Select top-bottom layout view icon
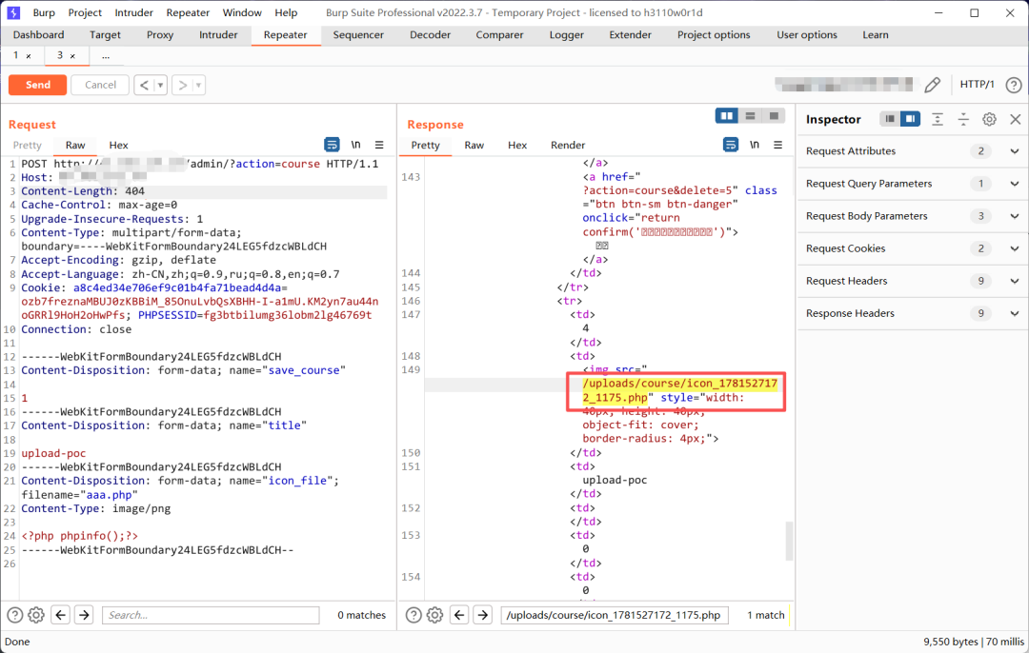 [x=750, y=116]
